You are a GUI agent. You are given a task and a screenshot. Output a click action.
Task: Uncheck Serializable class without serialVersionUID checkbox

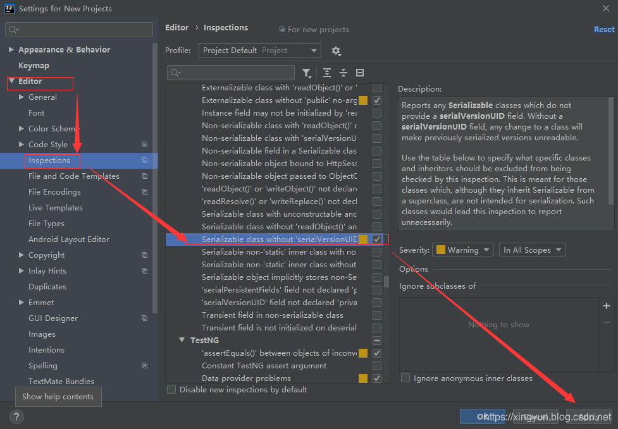point(377,239)
